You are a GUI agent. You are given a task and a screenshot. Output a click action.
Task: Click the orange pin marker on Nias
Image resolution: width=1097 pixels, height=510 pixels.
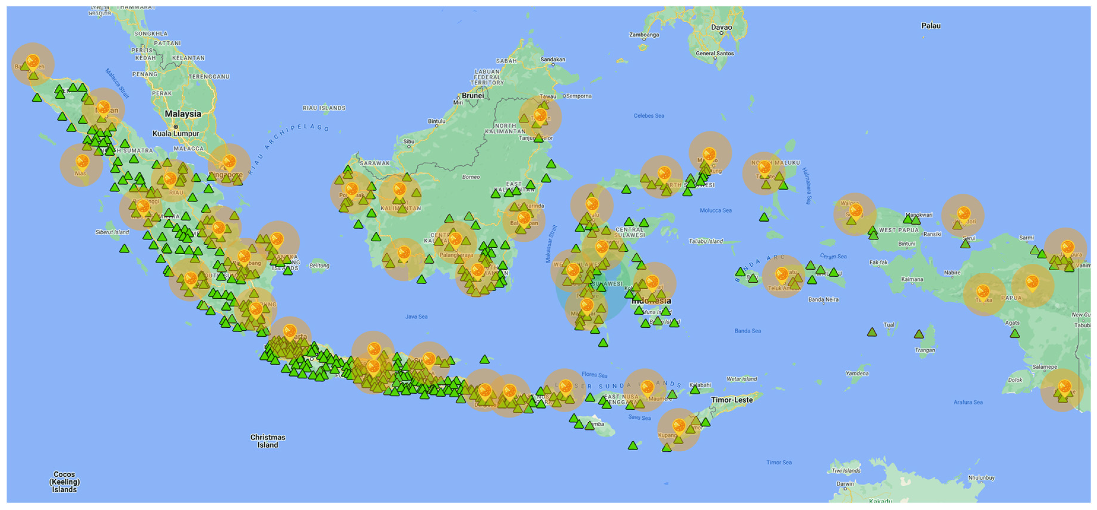(x=82, y=162)
